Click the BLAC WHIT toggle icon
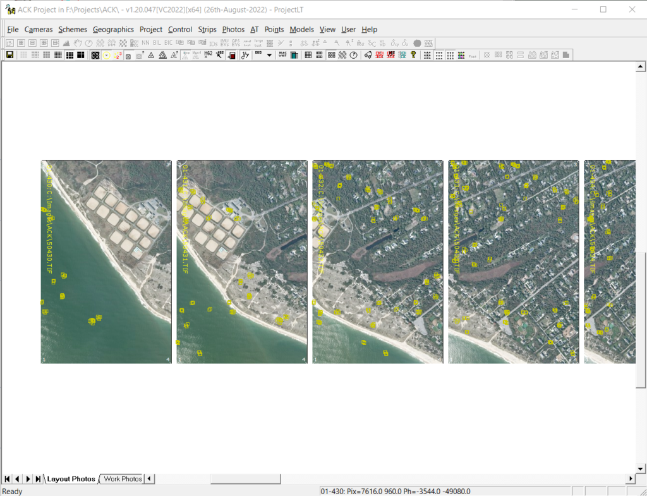The height and width of the screenshot is (496, 647). [x=282, y=55]
